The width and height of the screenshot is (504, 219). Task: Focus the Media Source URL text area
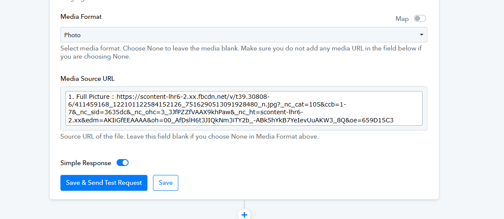(x=243, y=108)
